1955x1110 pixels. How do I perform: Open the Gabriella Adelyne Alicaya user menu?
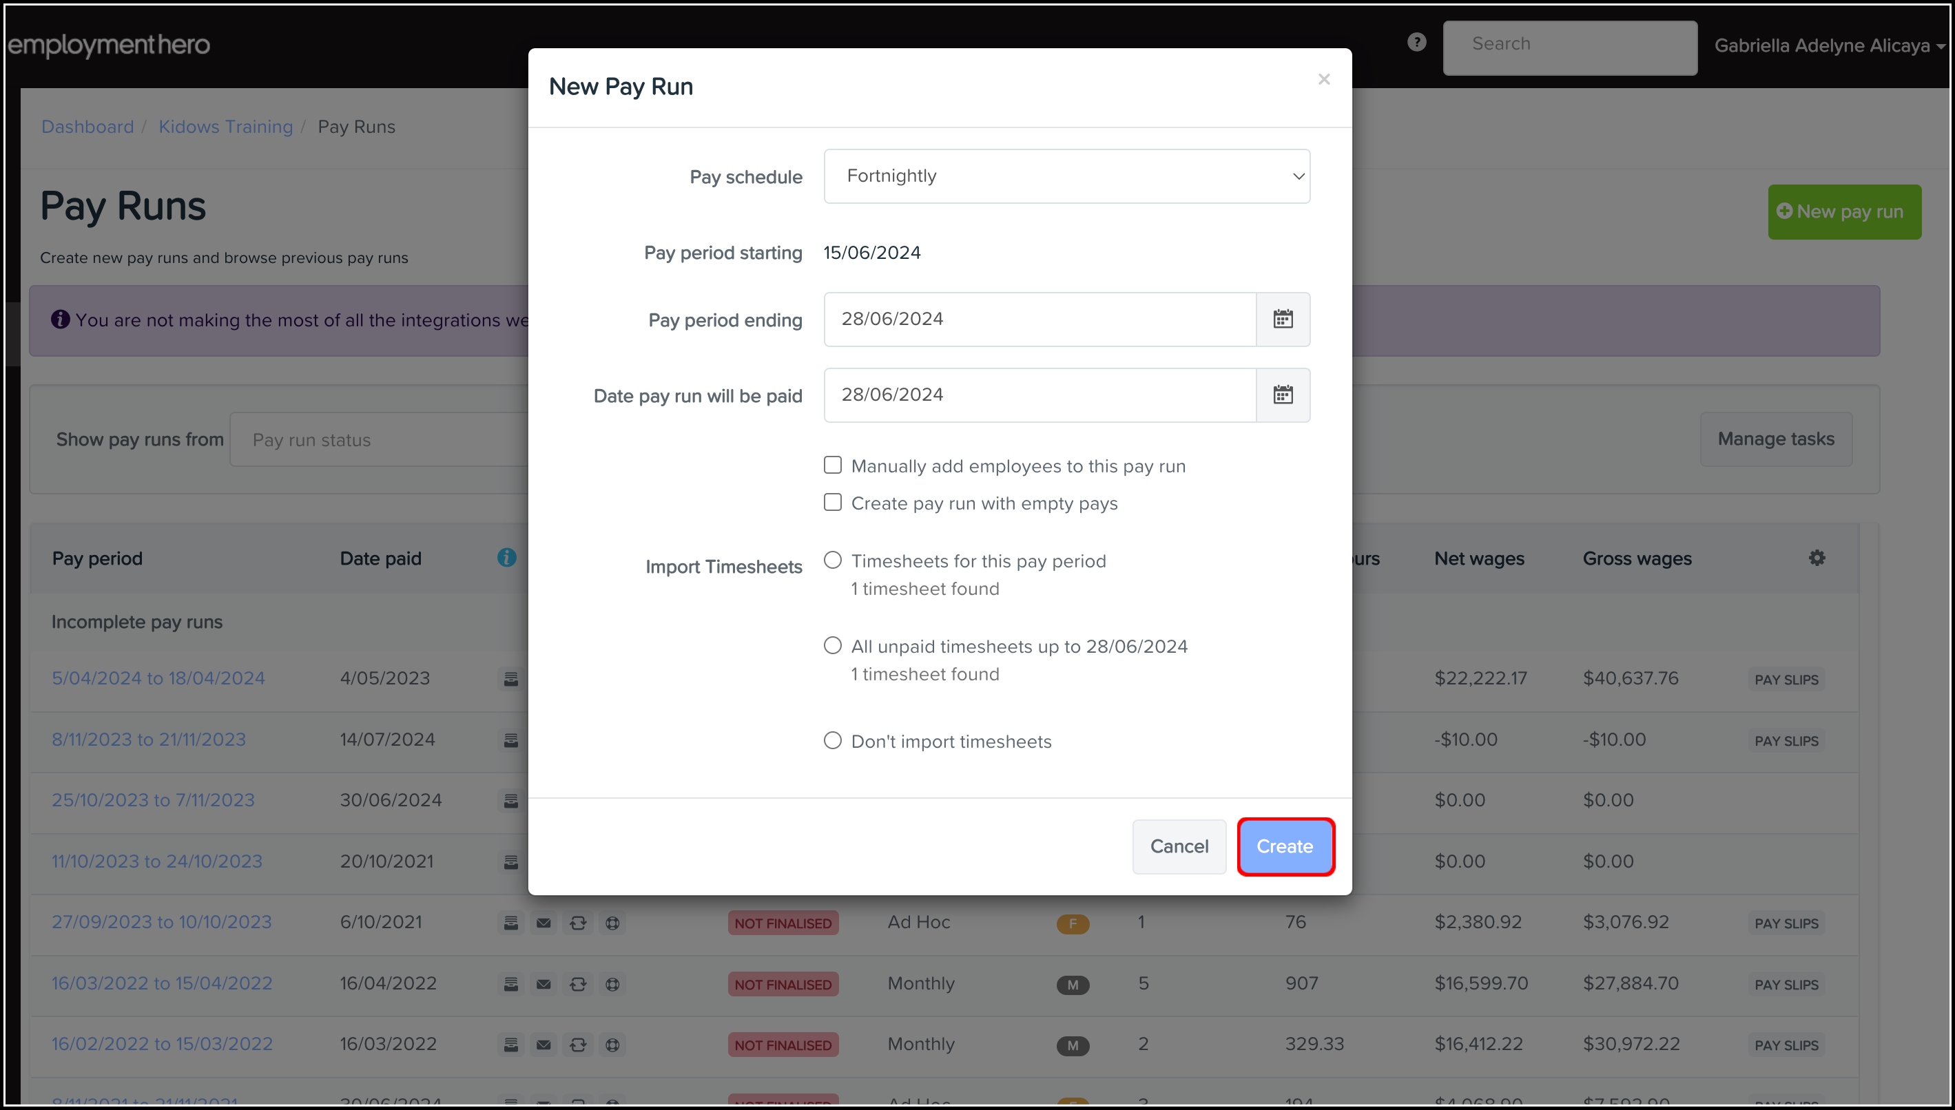point(1828,45)
